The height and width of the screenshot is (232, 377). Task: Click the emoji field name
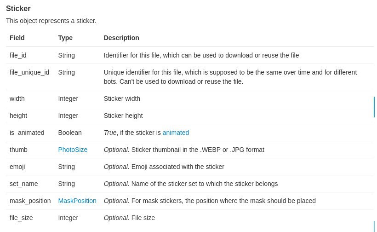pyautogui.click(x=17, y=167)
